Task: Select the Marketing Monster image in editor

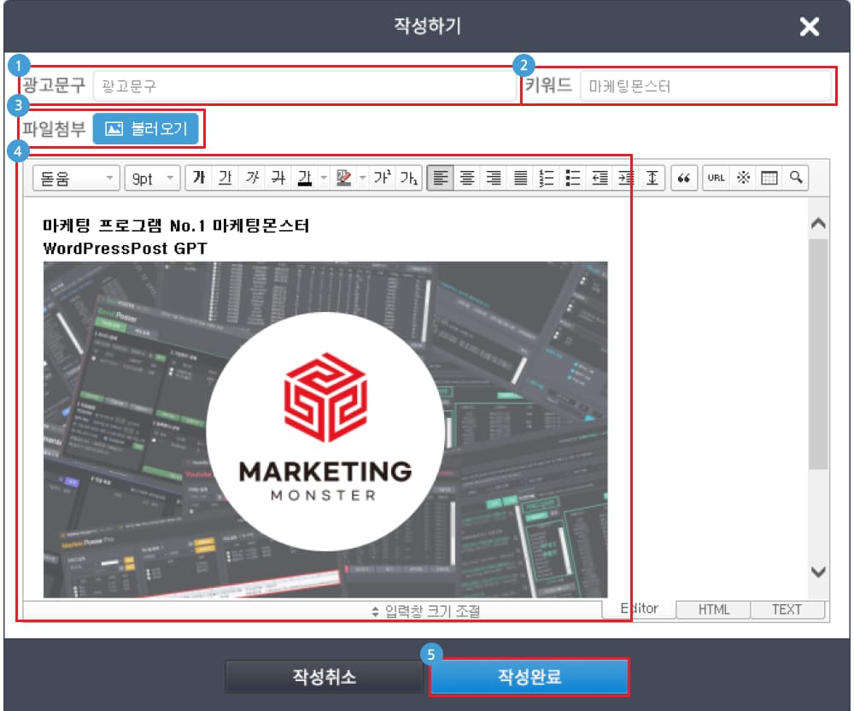Action: 325,430
